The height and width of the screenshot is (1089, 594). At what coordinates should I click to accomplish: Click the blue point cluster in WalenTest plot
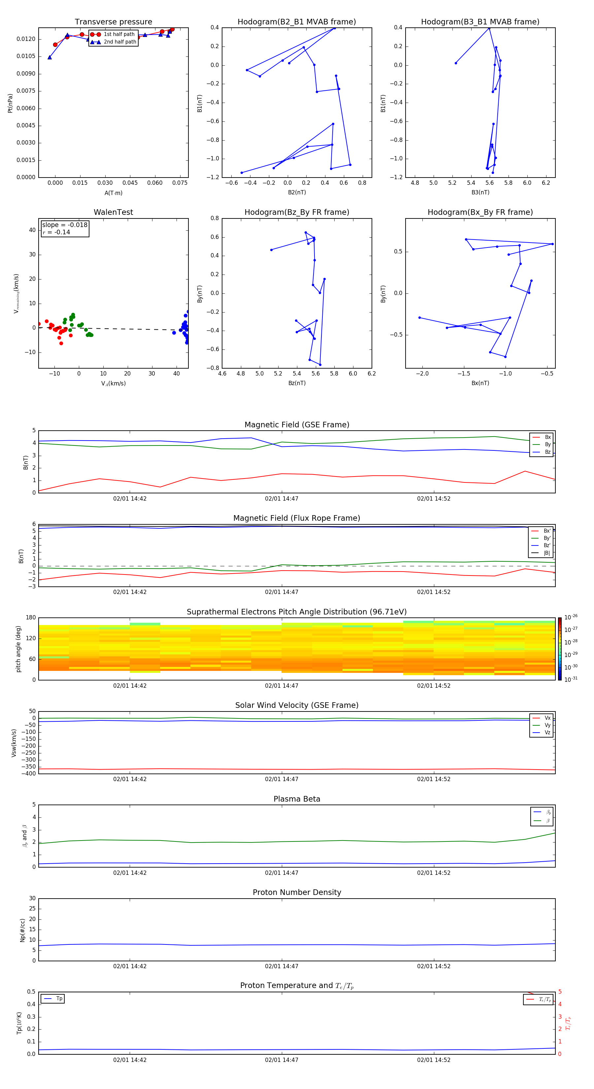(x=184, y=328)
